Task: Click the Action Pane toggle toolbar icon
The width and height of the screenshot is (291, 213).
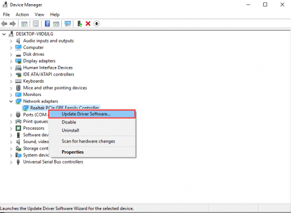Action: [56, 24]
